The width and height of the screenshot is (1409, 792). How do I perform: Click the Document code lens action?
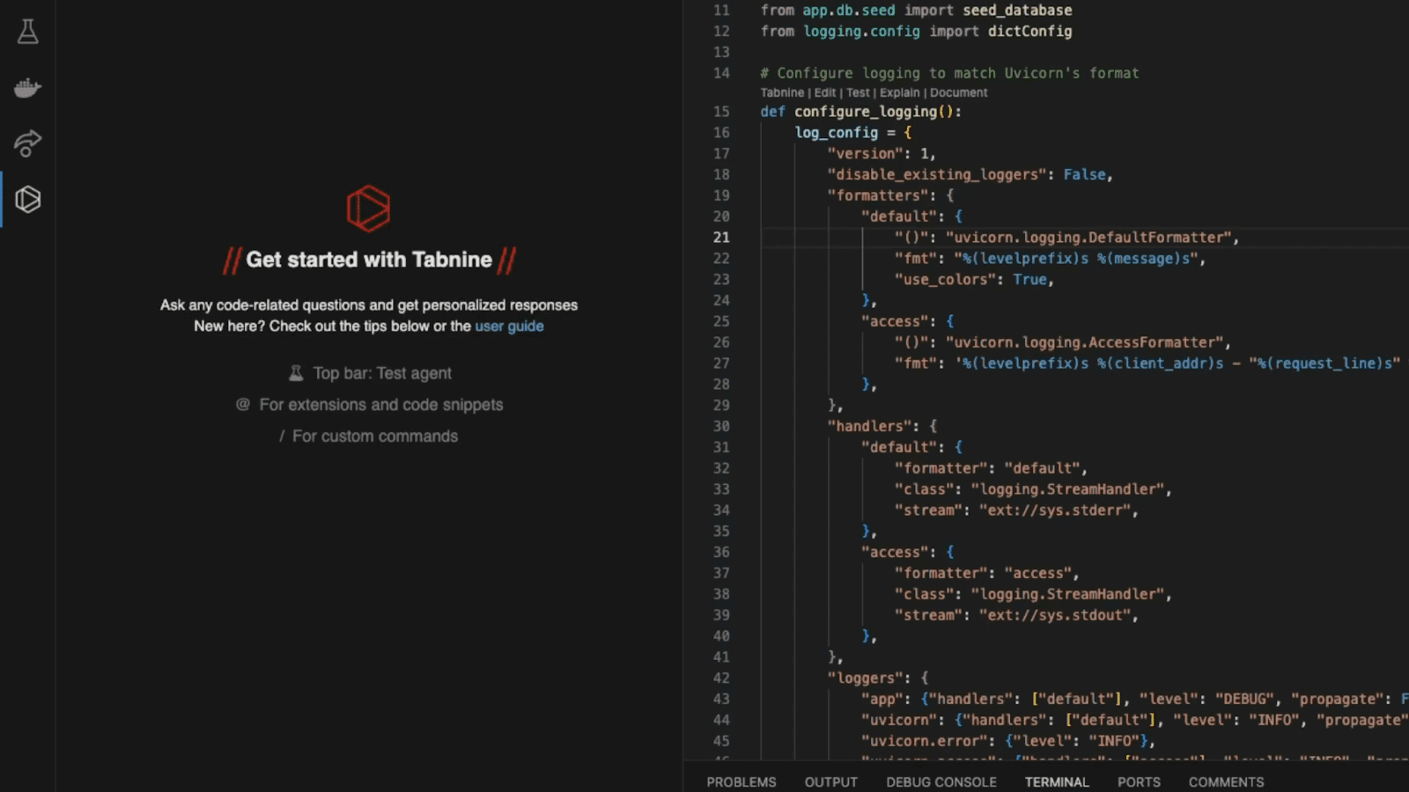click(959, 92)
